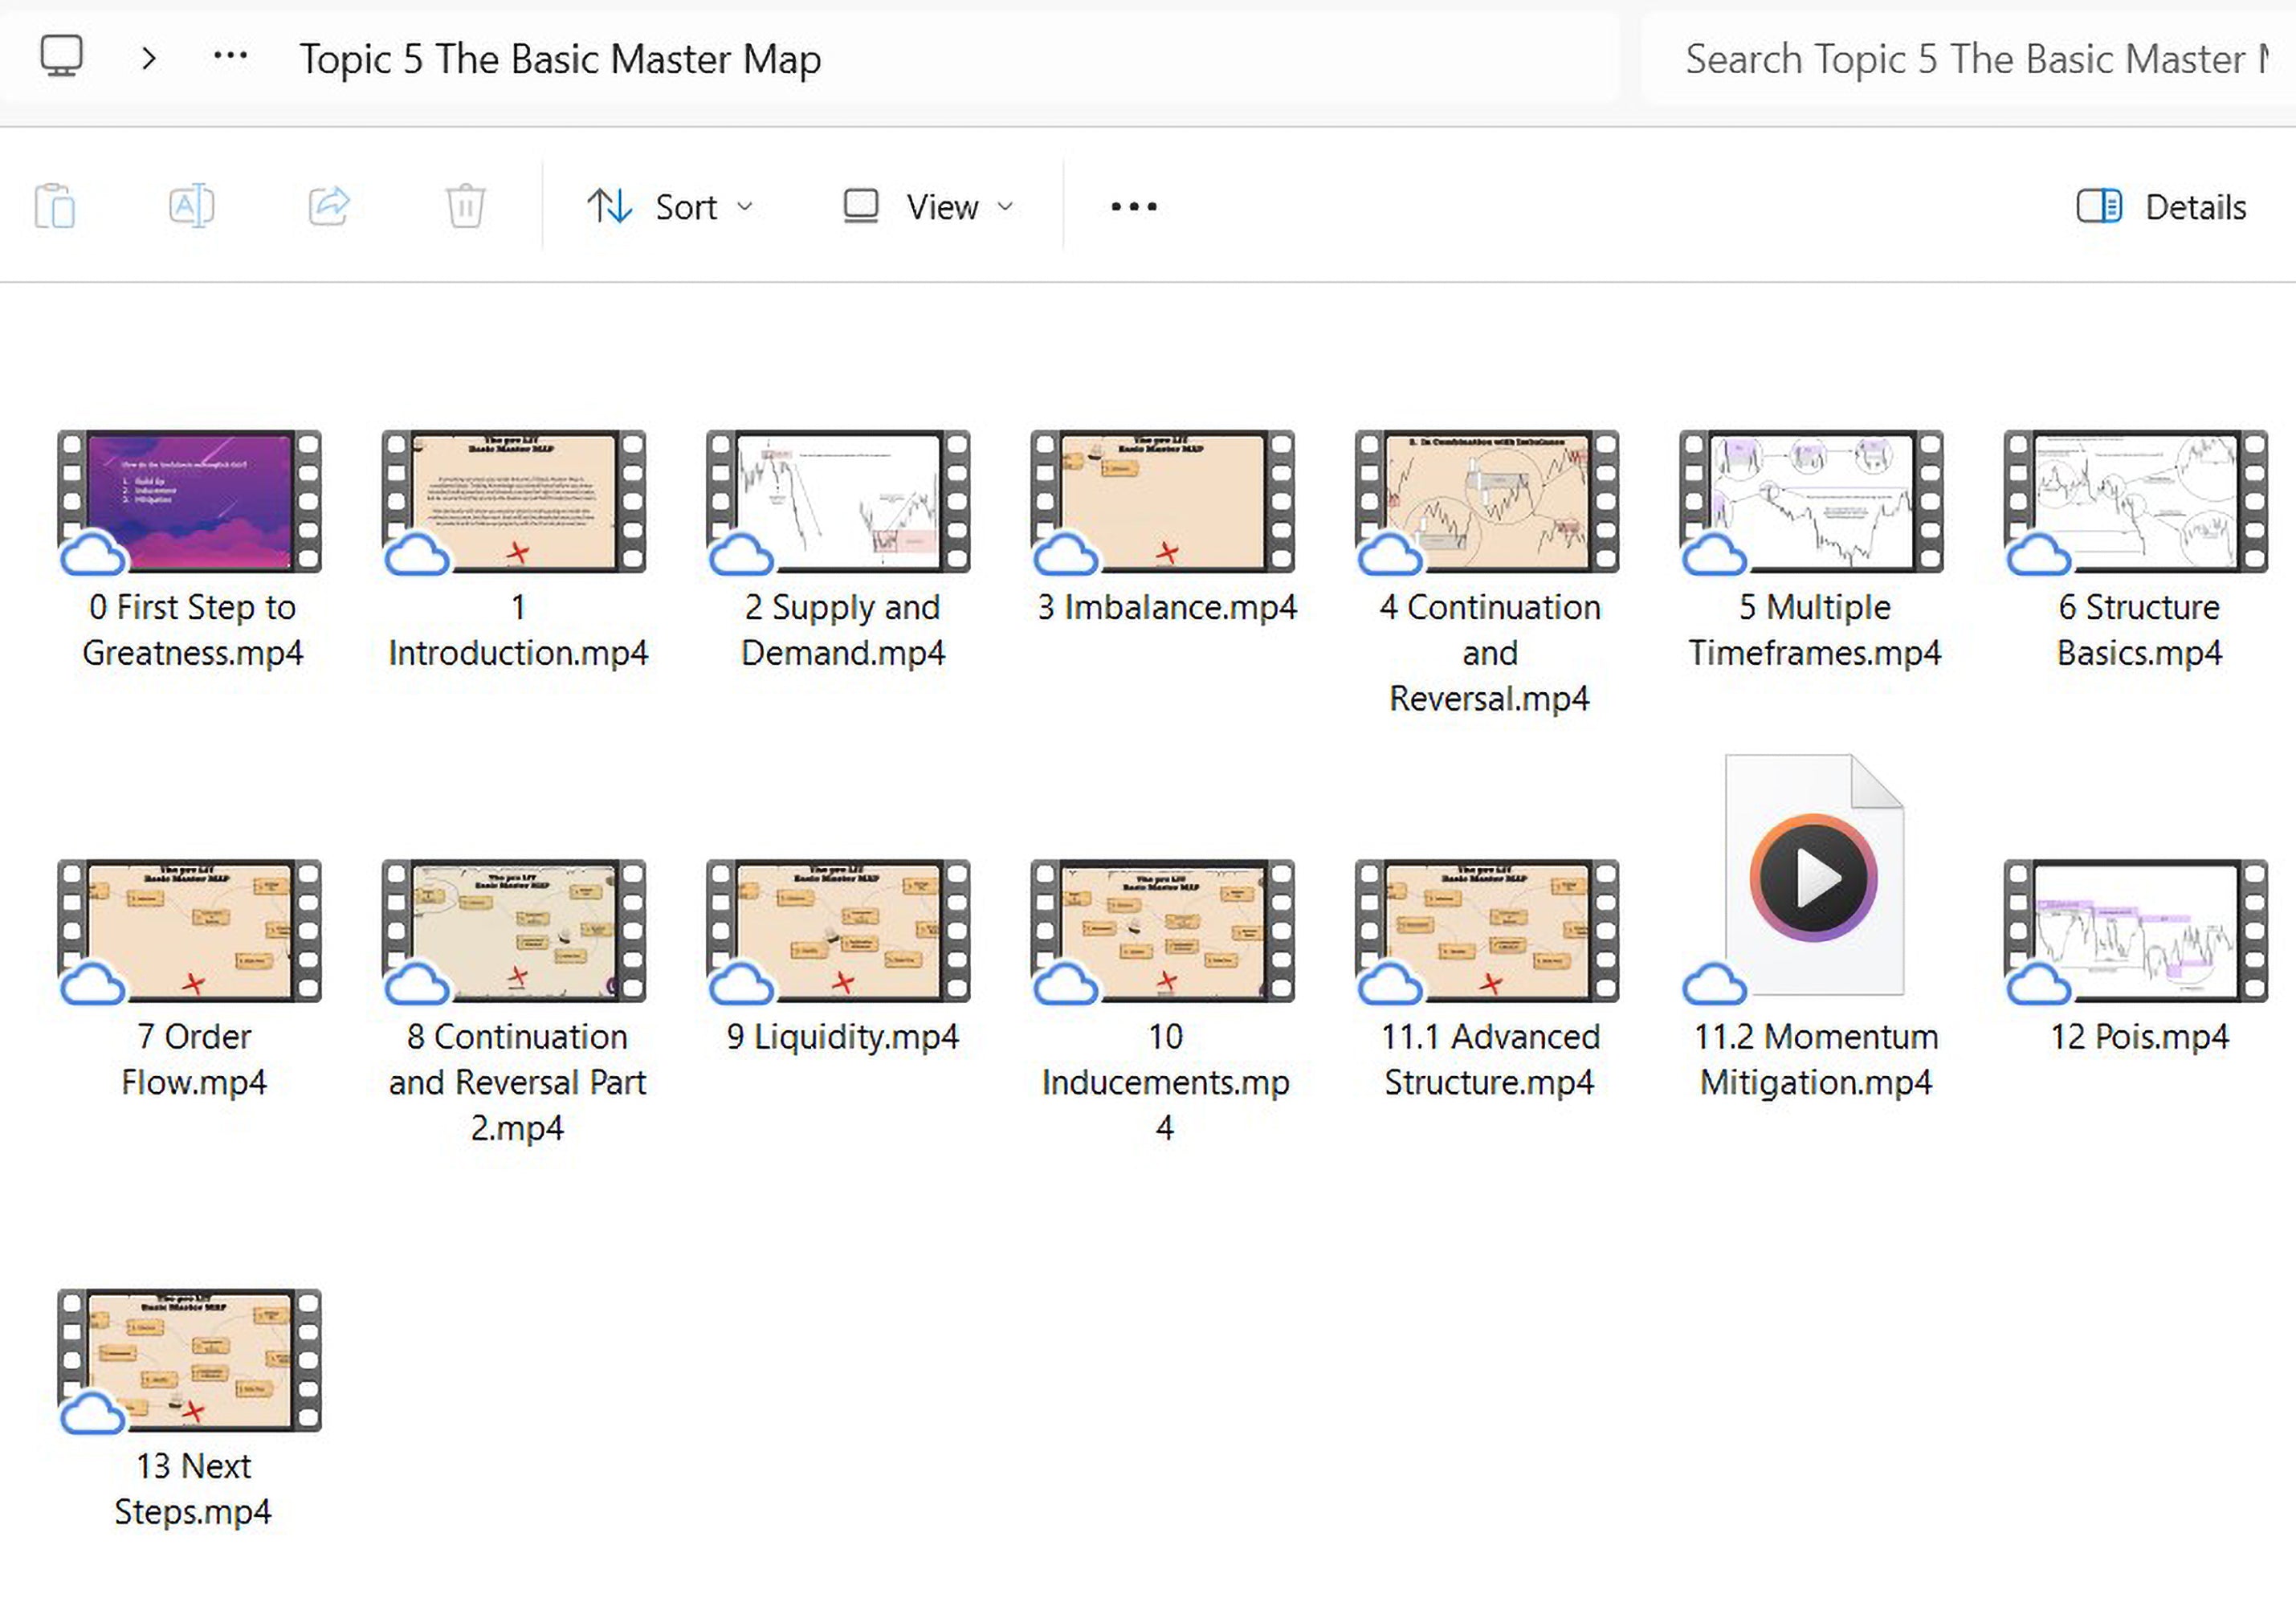Click the file name '8 Continuation and Reversal Part 2.mp4'

[517, 1082]
